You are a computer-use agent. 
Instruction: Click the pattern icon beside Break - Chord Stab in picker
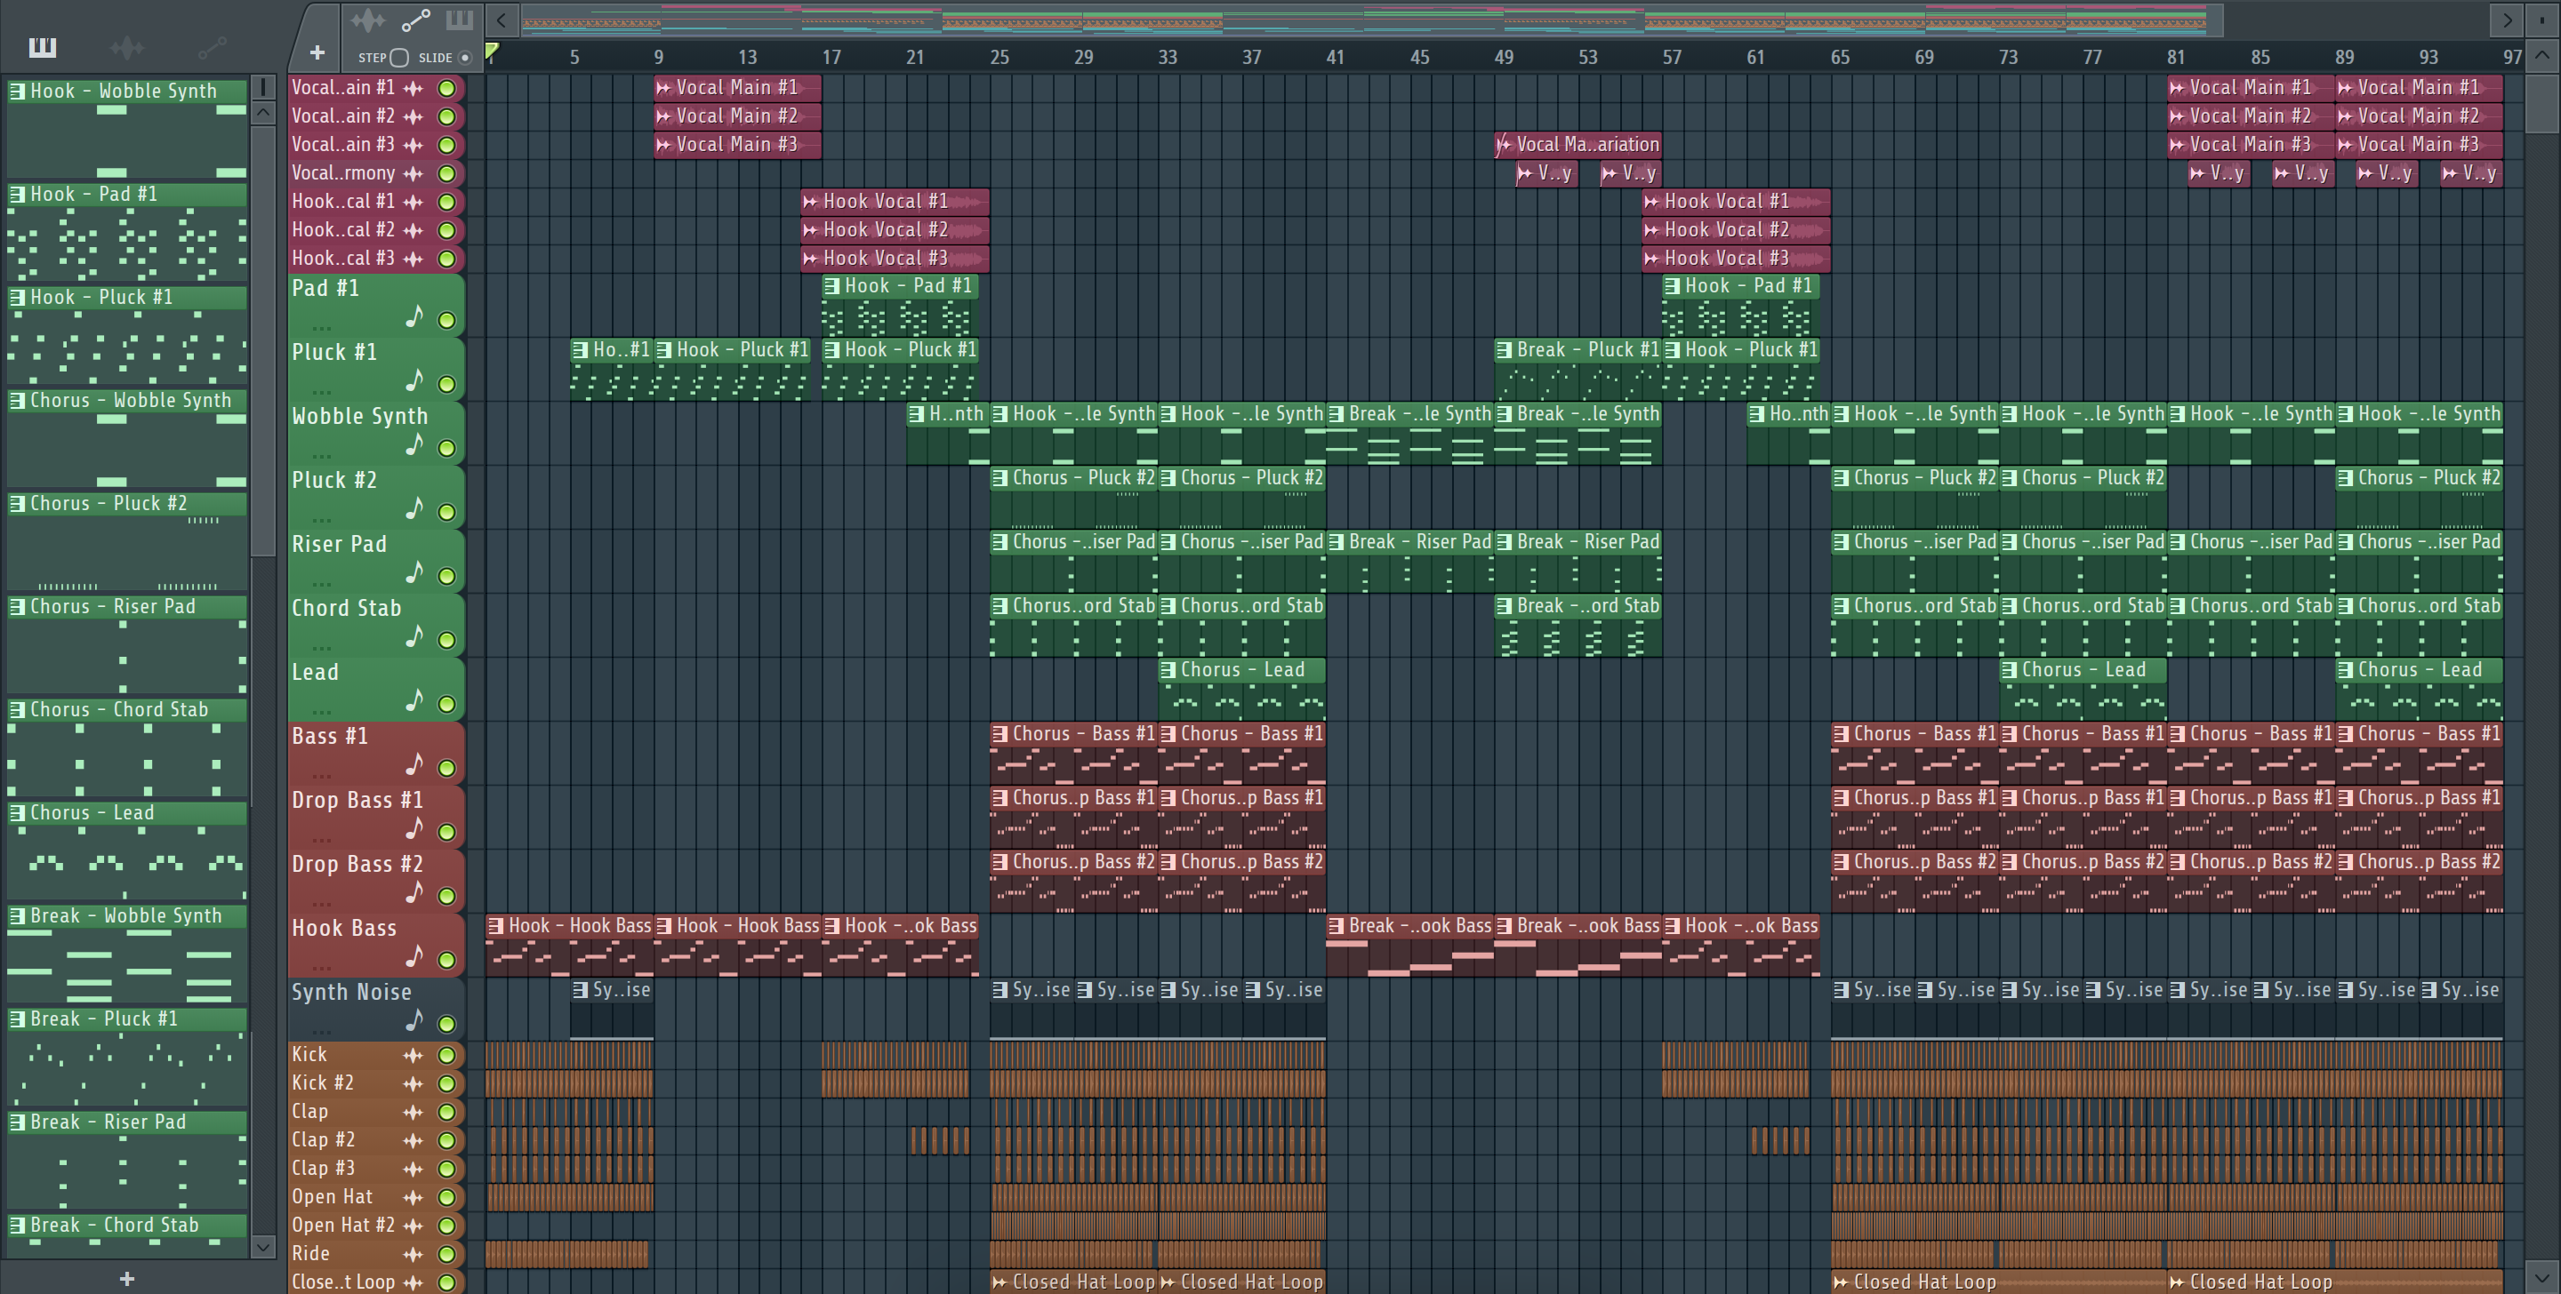17,1225
